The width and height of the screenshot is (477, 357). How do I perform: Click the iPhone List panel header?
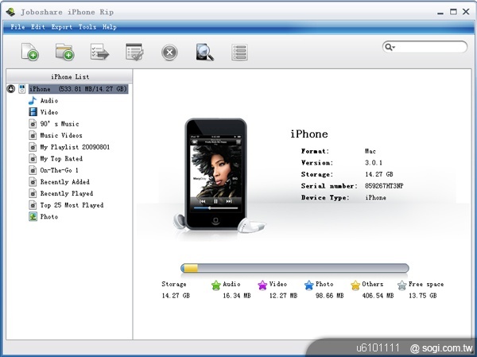click(70, 76)
